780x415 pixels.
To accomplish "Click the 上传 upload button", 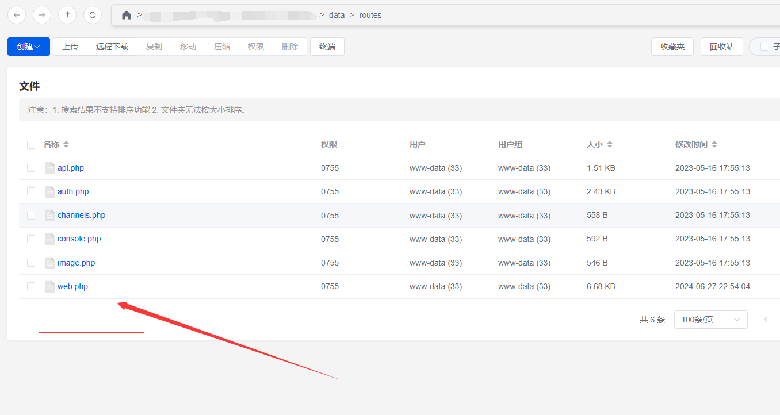I will point(70,47).
